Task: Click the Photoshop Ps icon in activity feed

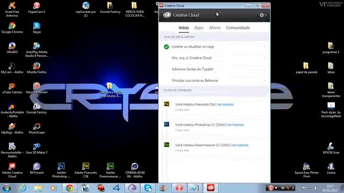Action: [x=167, y=124]
